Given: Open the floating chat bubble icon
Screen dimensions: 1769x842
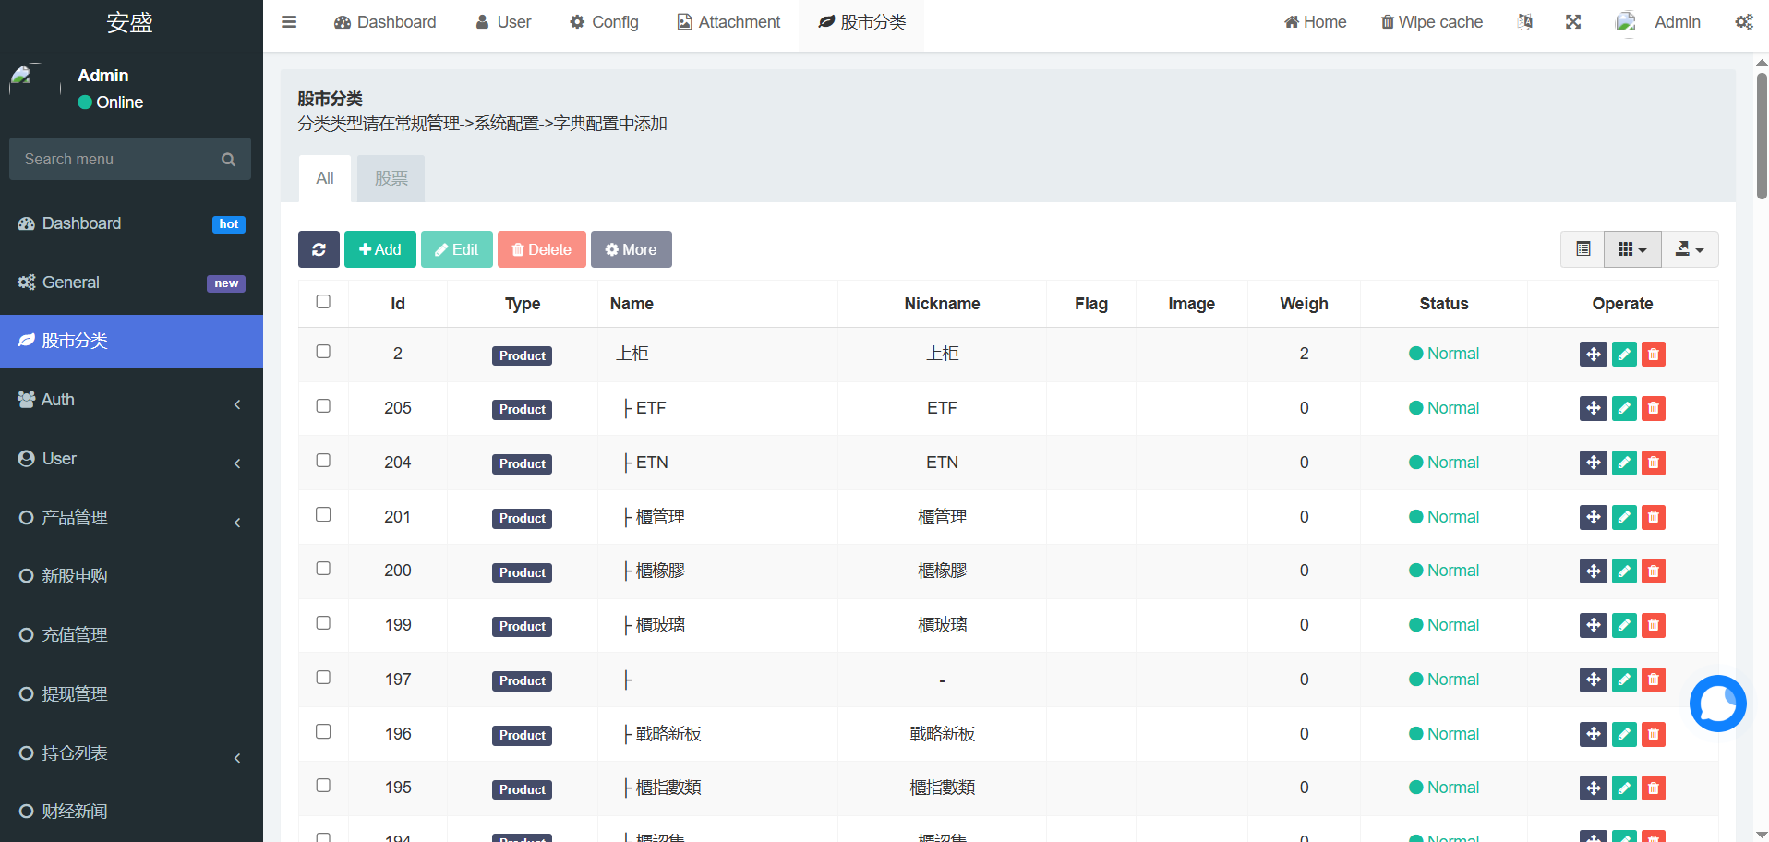Looking at the screenshot, I should [x=1717, y=704].
